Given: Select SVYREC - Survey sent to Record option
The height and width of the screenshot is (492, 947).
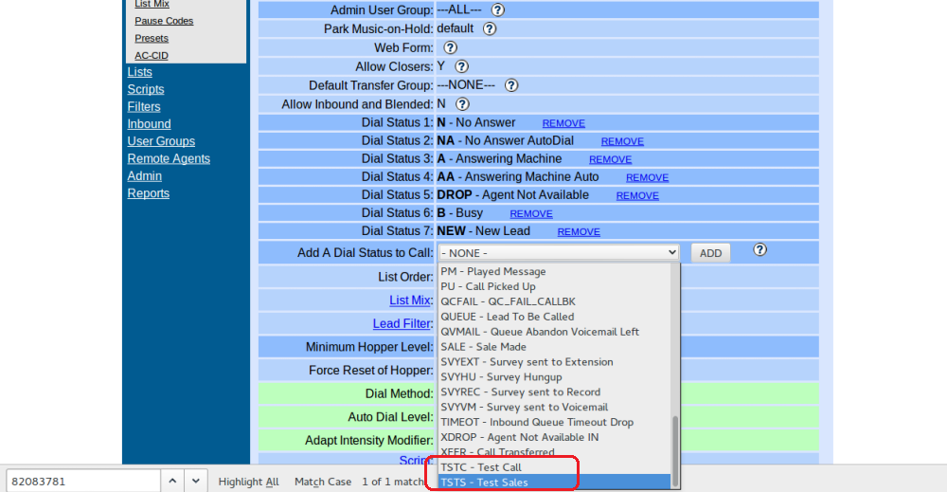Looking at the screenshot, I should pos(554,392).
